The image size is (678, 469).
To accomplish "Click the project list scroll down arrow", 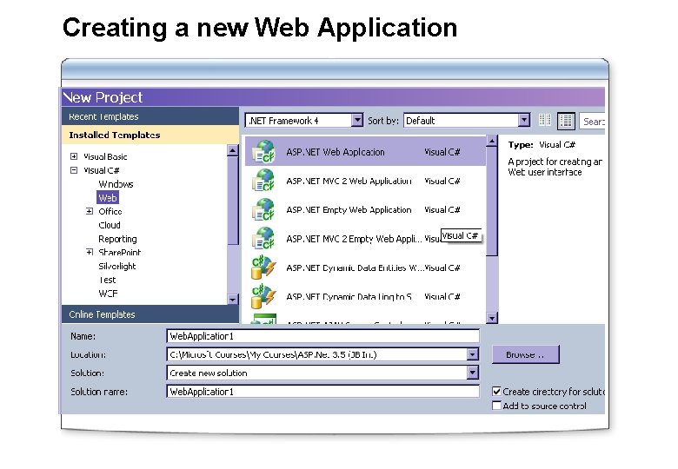I will click(492, 318).
